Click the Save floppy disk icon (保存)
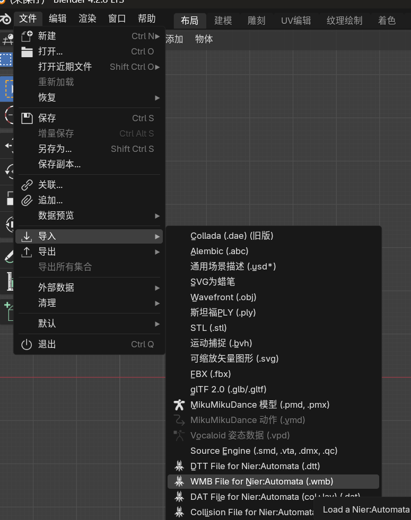The height and width of the screenshot is (520, 411). pos(27,118)
